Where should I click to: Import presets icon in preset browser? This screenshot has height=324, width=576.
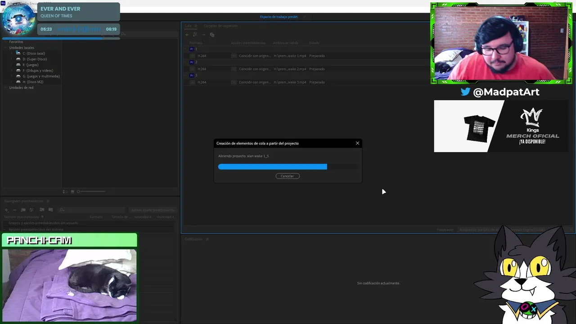42,210
